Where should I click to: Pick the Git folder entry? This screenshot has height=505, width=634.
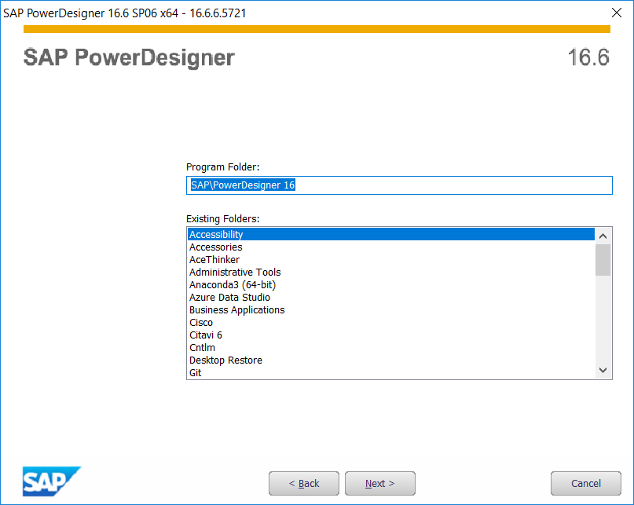(391, 372)
